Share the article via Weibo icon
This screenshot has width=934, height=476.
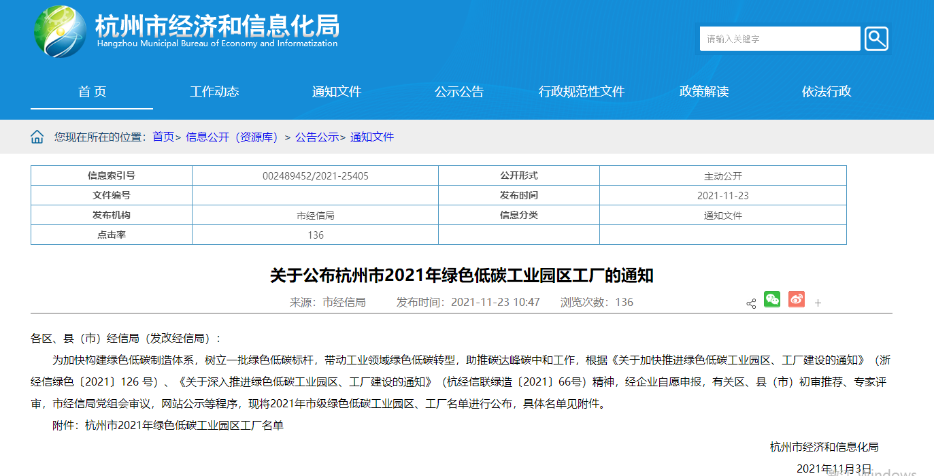click(x=796, y=299)
